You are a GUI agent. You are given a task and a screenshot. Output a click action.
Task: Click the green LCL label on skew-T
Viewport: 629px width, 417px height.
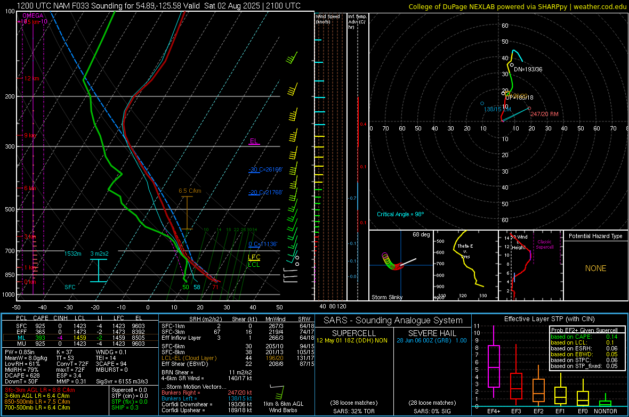(254, 265)
